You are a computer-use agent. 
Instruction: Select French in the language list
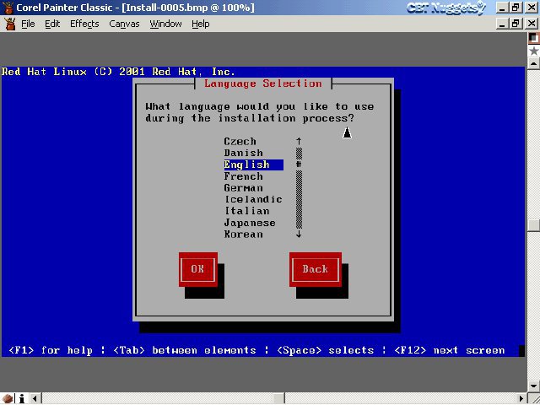(244, 176)
